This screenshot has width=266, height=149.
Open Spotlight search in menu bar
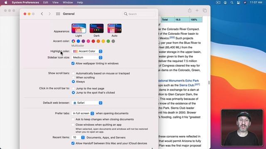coord(232,2)
